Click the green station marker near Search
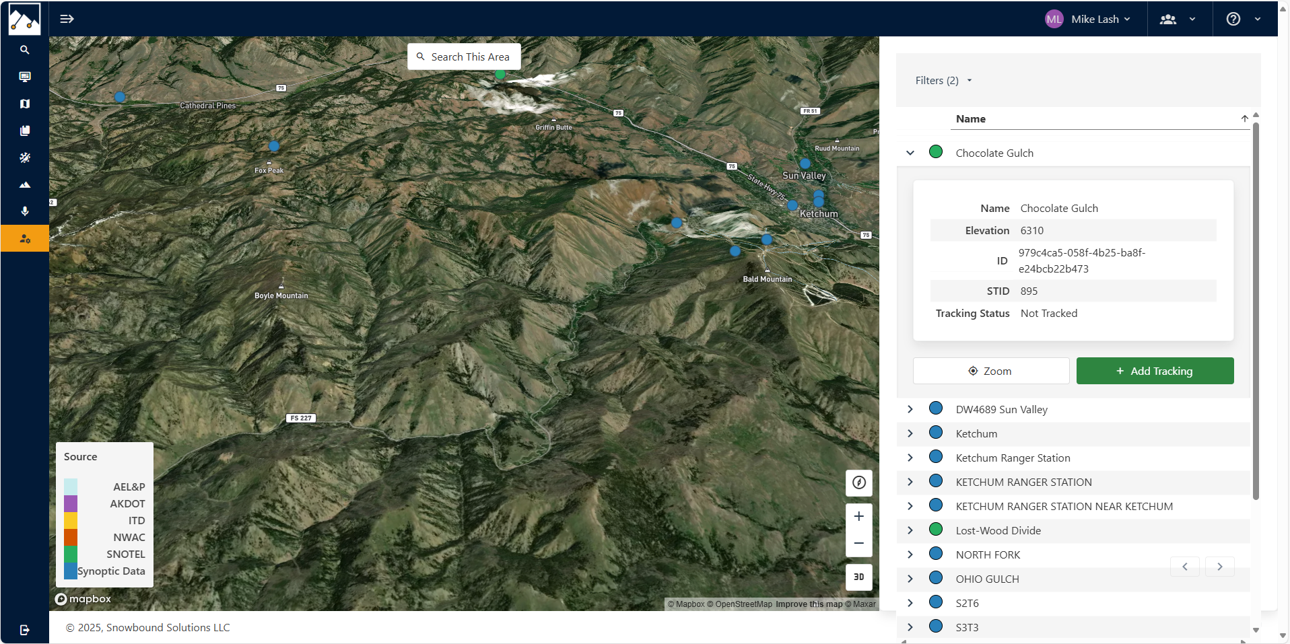Screen dimensions: 1290x644 pyautogui.click(x=500, y=74)
